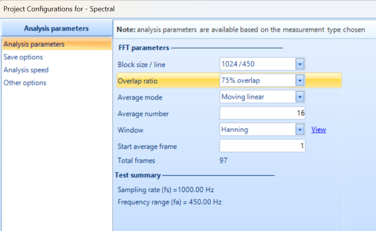
Task: Click the Average number input field
Action: (262, 113)
